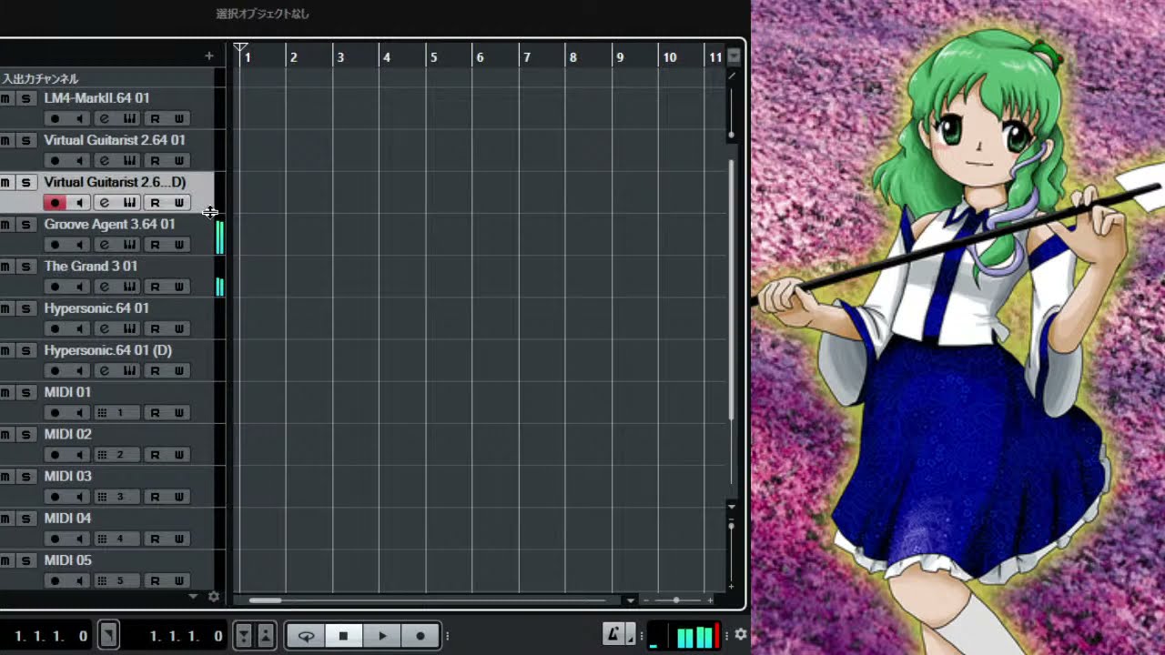Activate cycle loop in transport
This screenshot has width=1165, height=655.
(x=307, y=636)
